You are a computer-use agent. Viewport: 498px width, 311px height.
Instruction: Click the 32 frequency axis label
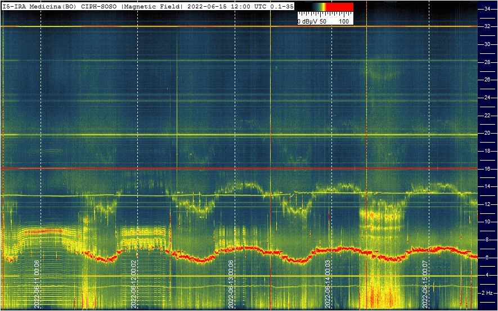coord(487,26)
